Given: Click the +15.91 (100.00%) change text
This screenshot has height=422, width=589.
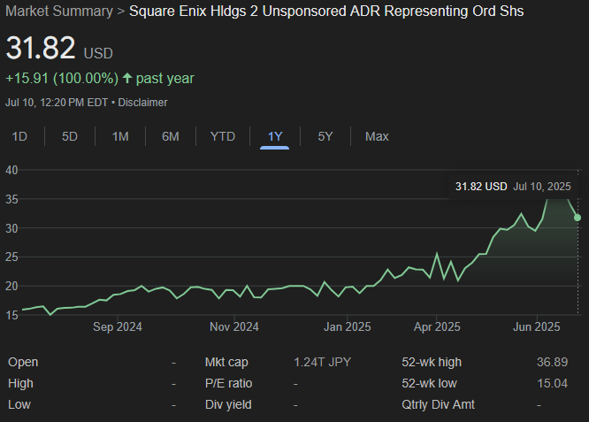Looking at the screenshot, I should click(62, 78).
